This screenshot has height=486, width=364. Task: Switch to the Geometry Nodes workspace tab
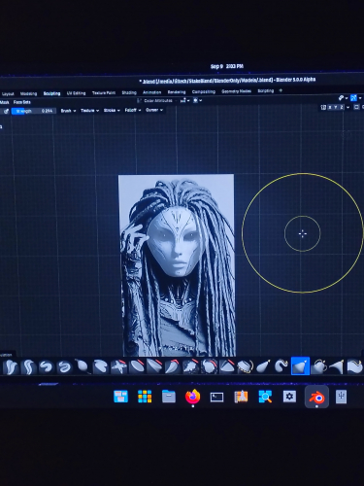tap(236, 91)
